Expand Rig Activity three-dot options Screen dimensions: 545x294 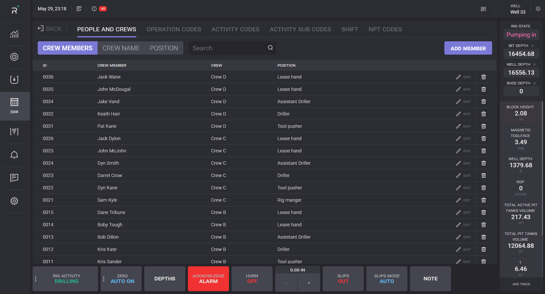pos(36,279)
